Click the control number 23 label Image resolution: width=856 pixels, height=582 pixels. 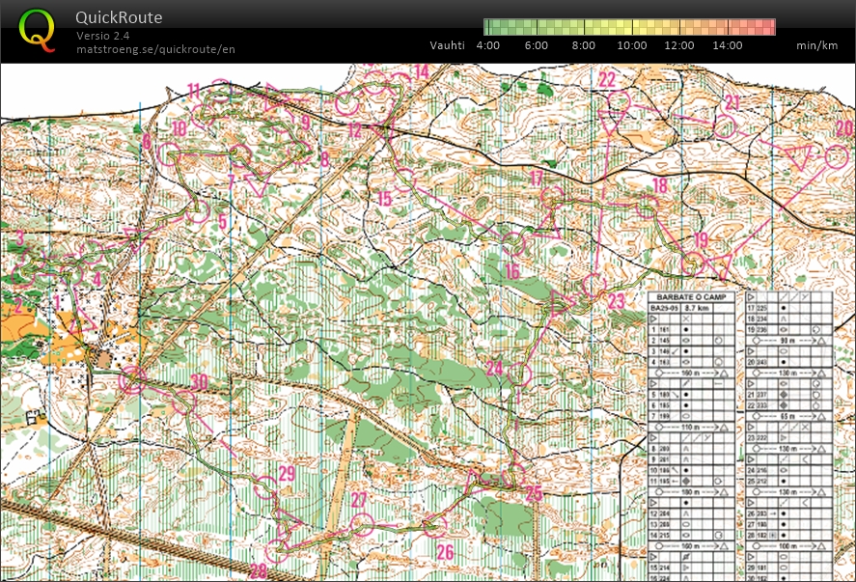[617, 301]
